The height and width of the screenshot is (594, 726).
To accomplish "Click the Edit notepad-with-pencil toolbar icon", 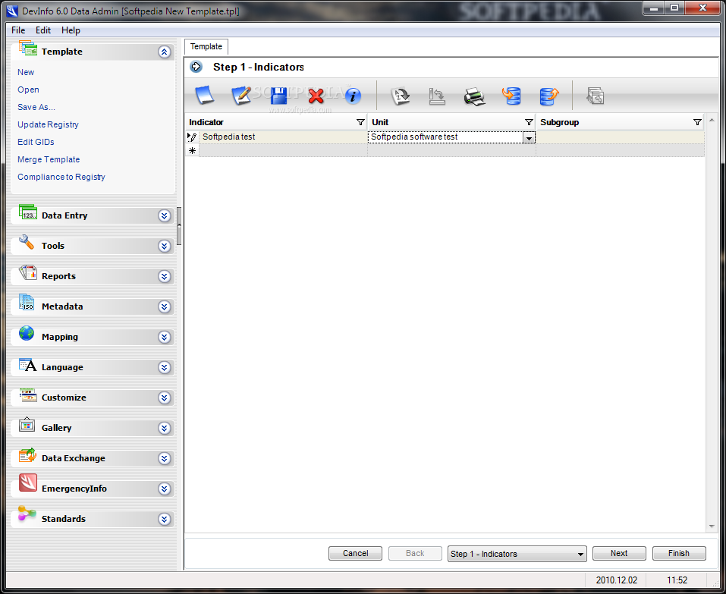I will (241, 96).
